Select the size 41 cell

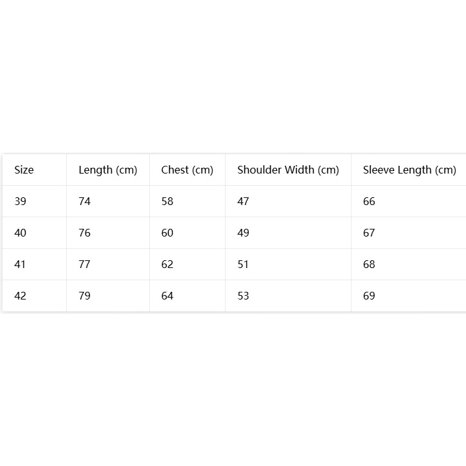tap(35, 264)
